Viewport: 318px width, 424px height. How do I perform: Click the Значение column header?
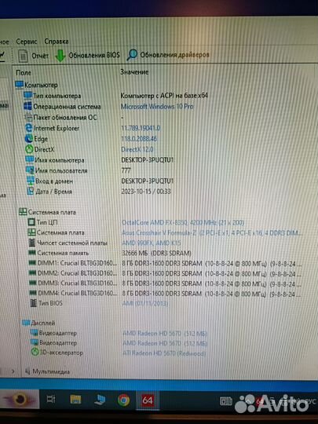(x=134, y=72)
